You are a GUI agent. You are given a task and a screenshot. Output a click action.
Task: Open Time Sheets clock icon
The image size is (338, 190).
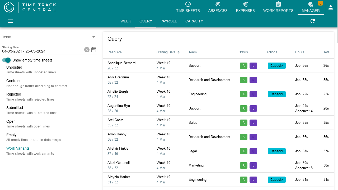(x=188, y=4)
